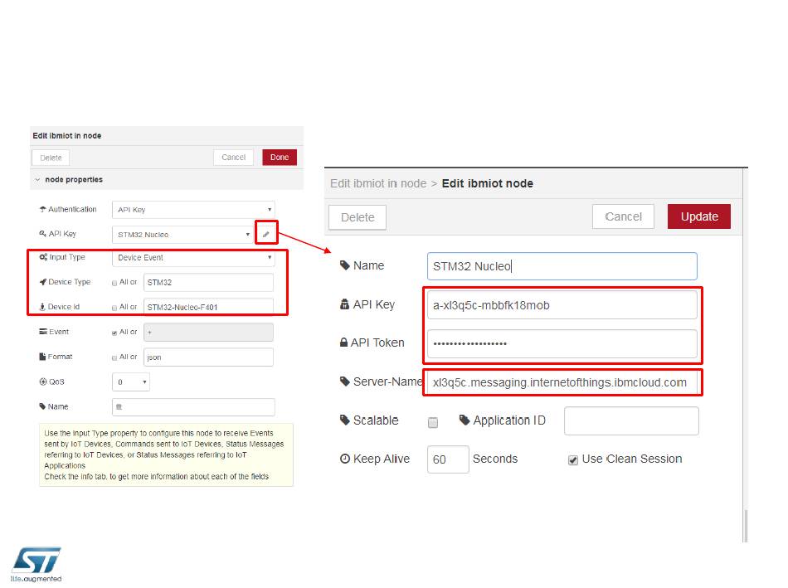Click the clock icon beside Keep Alive

click(x=345, y=459)
